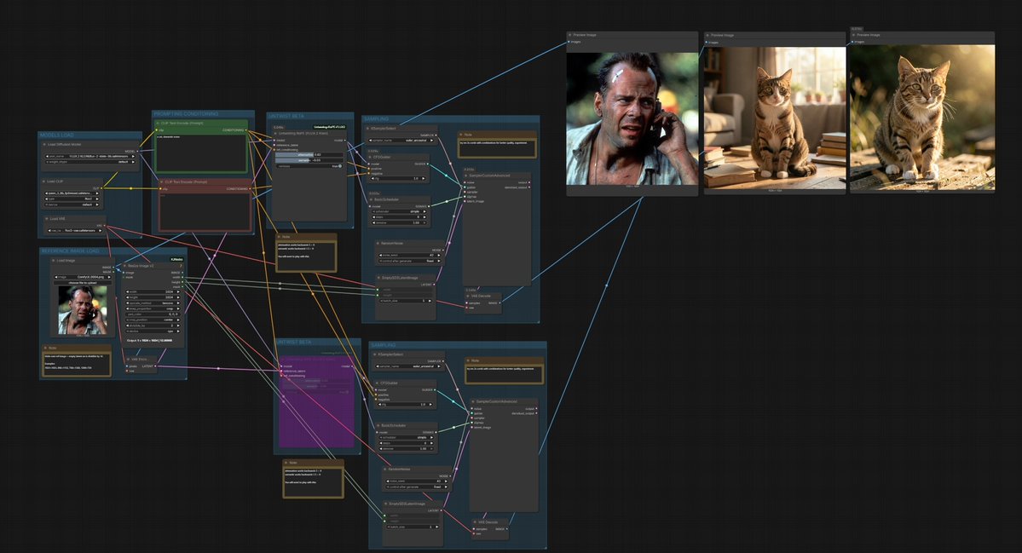Click Note text area in Reference Image group

pos(76,364)
